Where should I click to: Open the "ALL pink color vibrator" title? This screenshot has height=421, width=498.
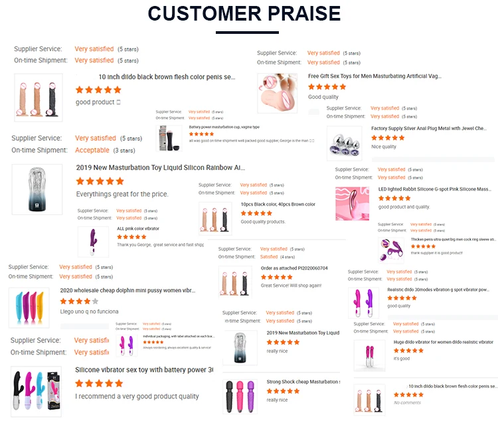coord(138,228)
